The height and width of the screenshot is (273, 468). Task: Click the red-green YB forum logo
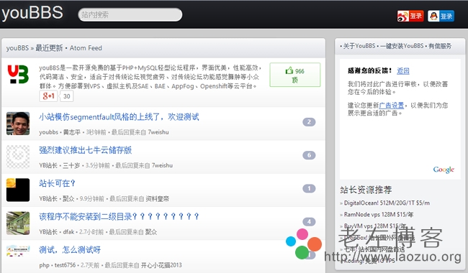pyautogui.click(x=18, y=75)
